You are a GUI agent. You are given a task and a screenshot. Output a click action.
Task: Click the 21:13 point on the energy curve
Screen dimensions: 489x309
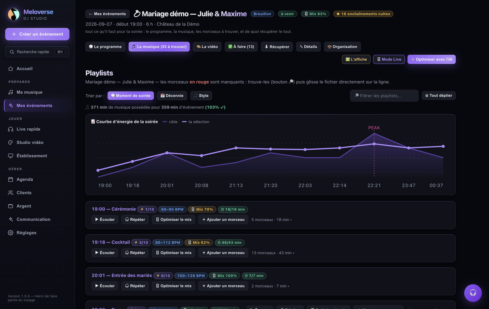[236, 148]
